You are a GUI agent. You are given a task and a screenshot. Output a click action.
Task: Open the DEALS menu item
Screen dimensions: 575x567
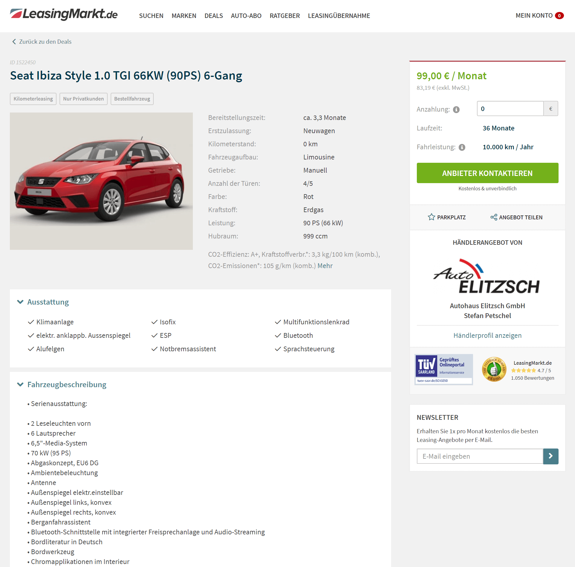(213, 16)
